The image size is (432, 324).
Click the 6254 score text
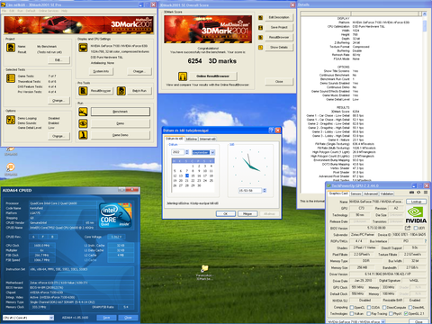pos(194,61)
